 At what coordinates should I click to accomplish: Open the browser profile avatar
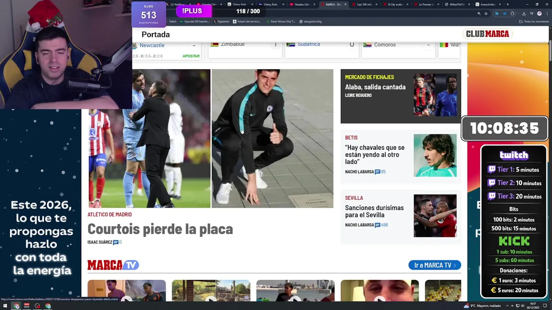[539, 13]
